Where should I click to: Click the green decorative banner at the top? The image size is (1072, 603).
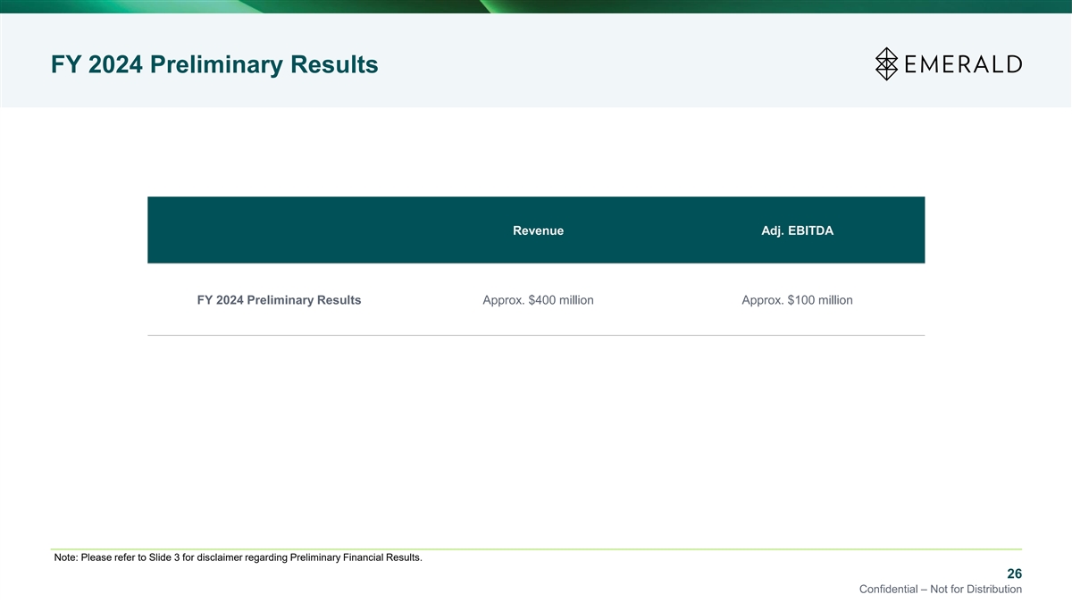[536, 6]
